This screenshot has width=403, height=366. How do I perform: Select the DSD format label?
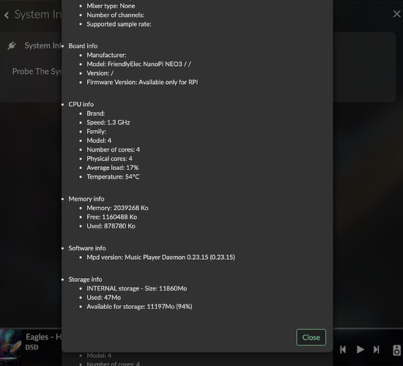32,347
